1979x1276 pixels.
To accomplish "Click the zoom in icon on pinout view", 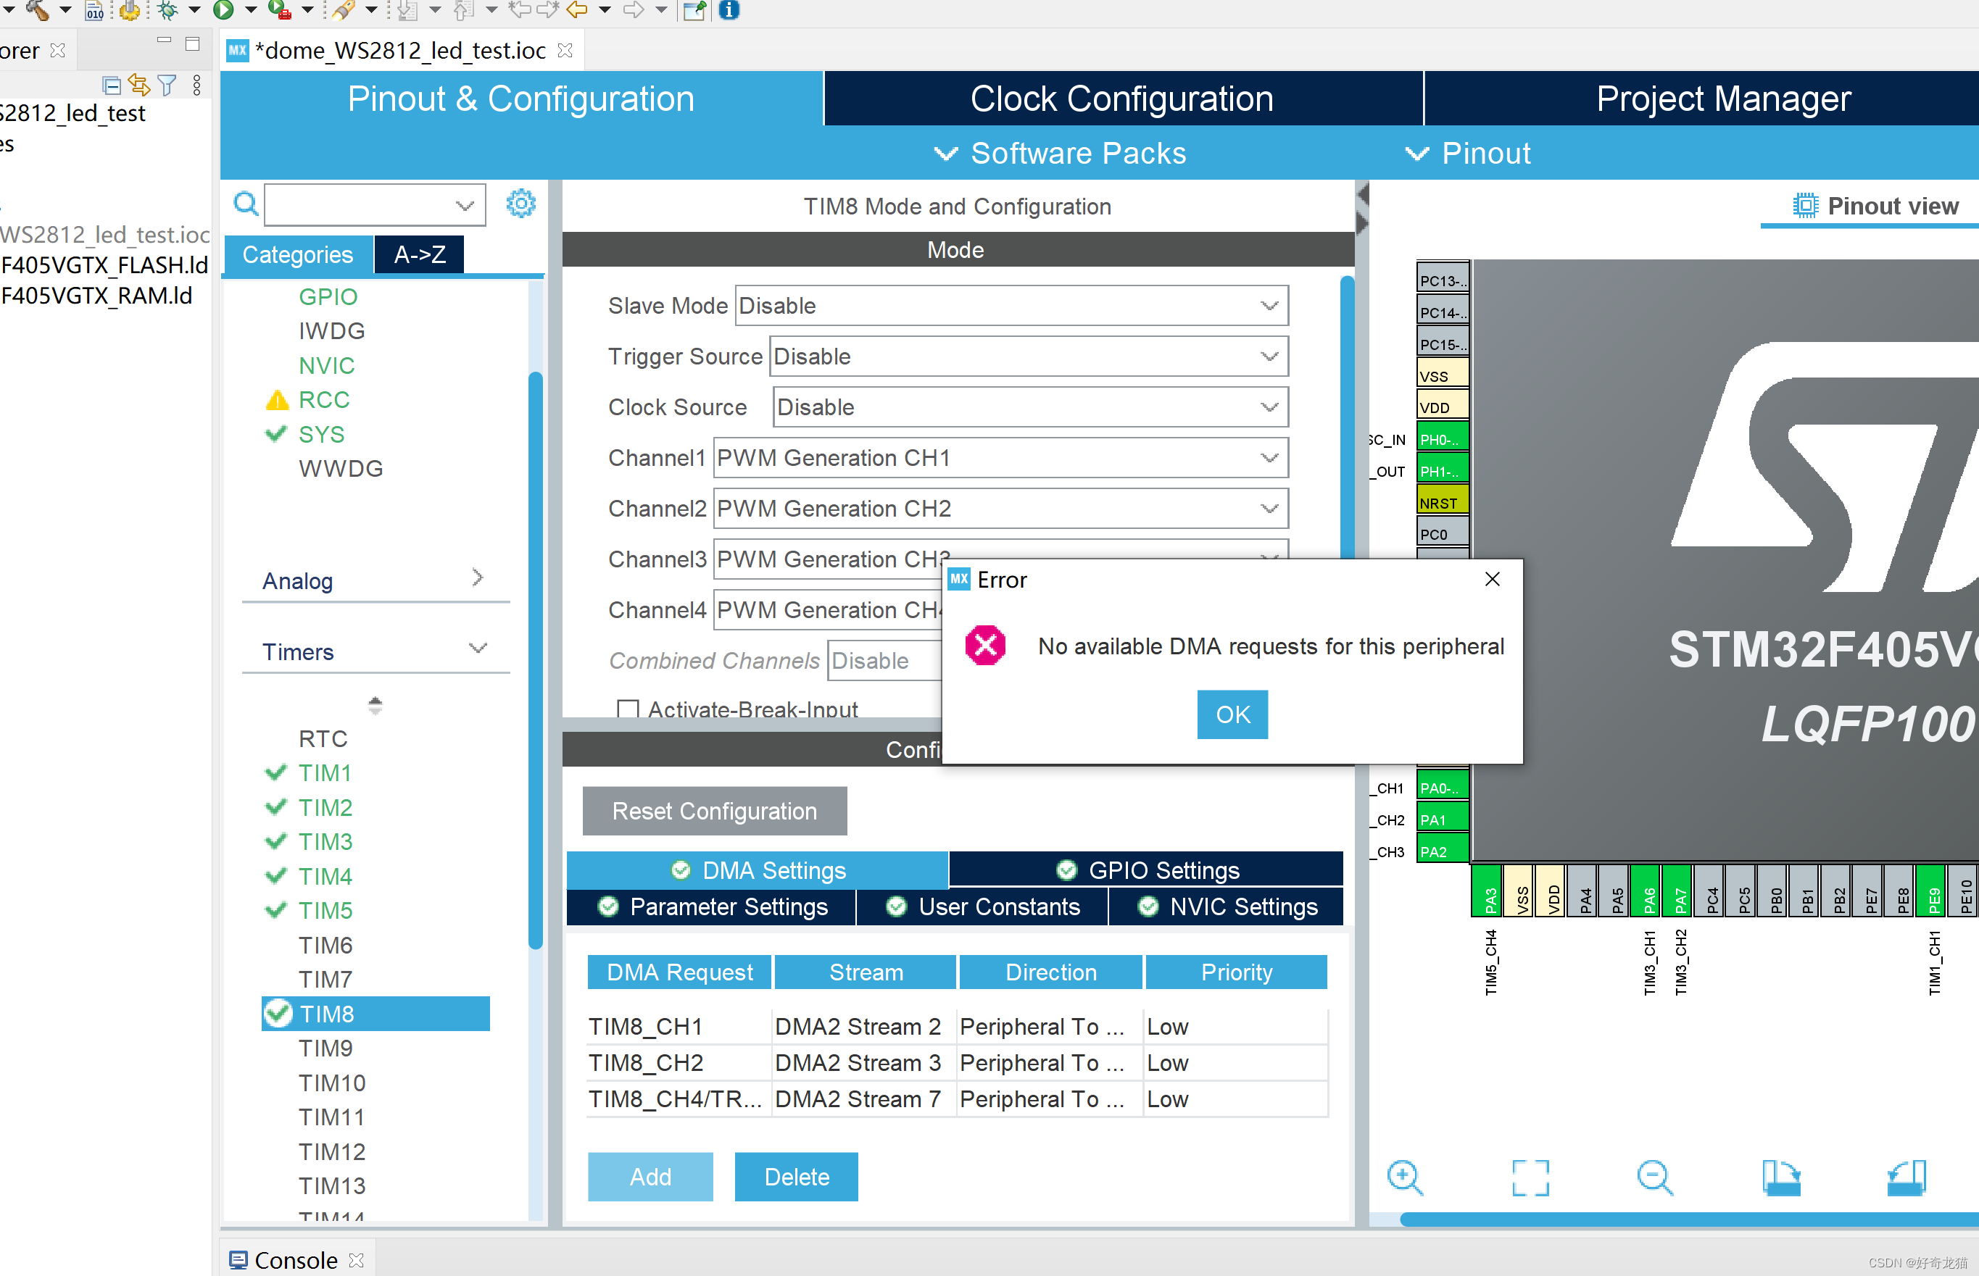I will click(1406, 1175).
